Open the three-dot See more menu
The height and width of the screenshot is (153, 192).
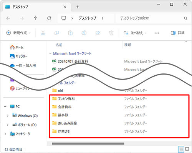157,33
